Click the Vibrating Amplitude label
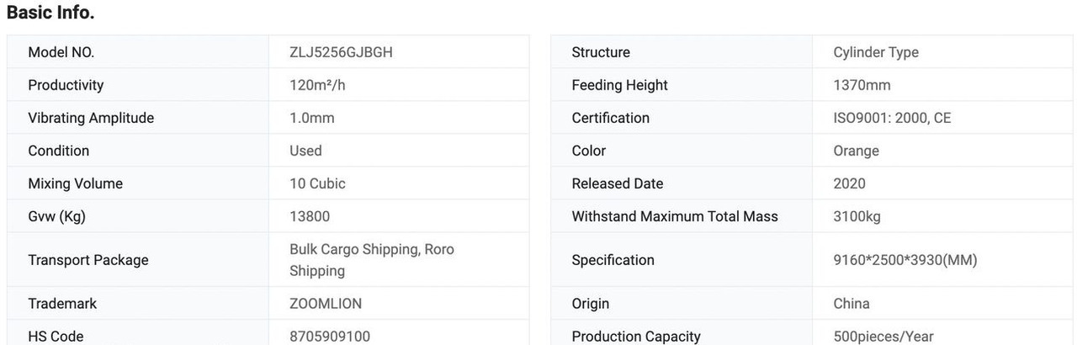The width and height of the screenshot is (1077, 345). click(x=91, y=118)
